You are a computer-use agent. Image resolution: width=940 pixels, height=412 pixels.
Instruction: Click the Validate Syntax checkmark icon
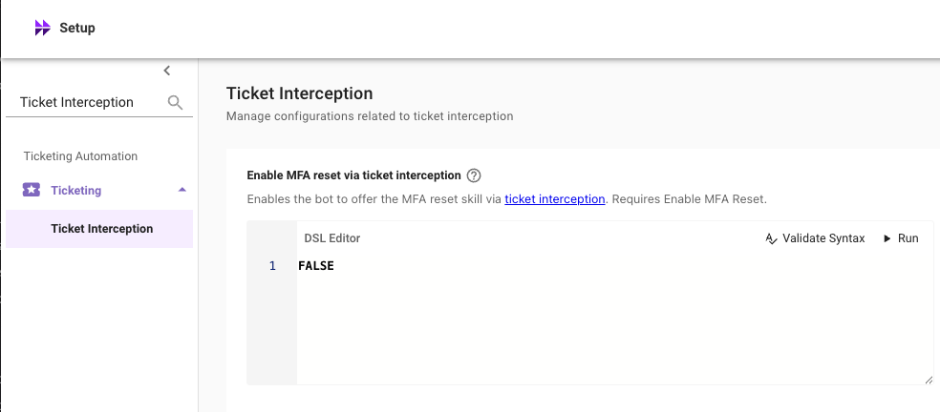pyautogui.click(x=771, y=238)
